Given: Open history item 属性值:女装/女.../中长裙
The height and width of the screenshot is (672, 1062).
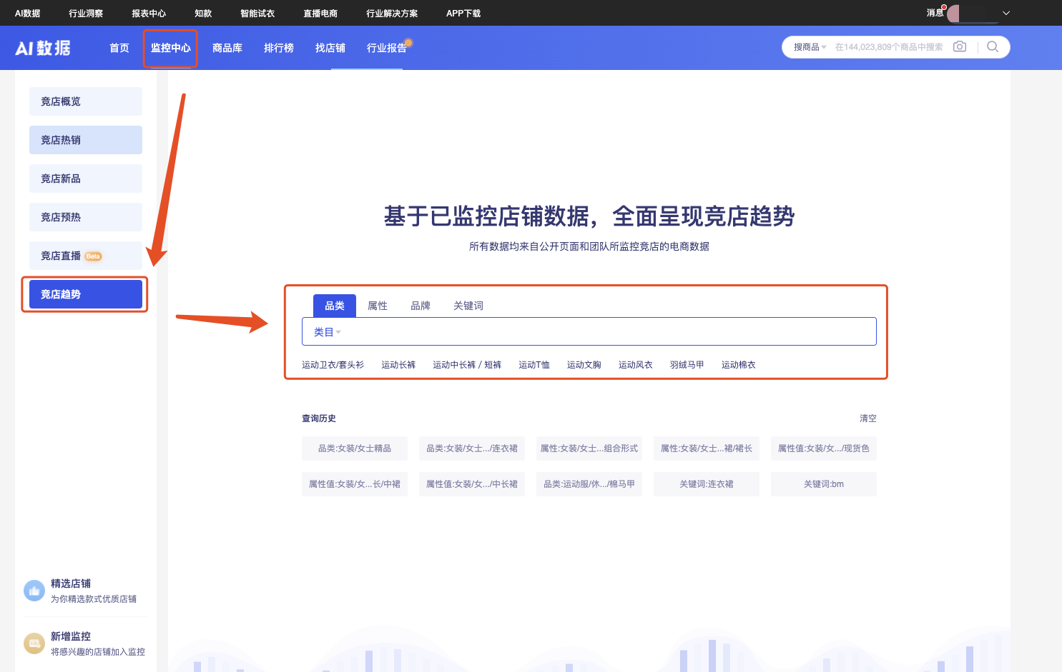Looking at the screenshot, I should [472, 484].
